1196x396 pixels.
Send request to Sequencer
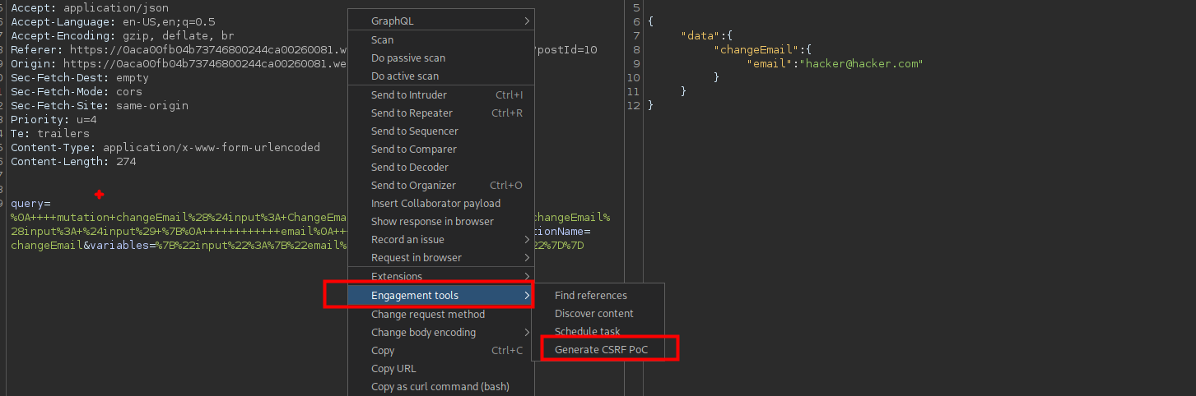coord(414,131)
